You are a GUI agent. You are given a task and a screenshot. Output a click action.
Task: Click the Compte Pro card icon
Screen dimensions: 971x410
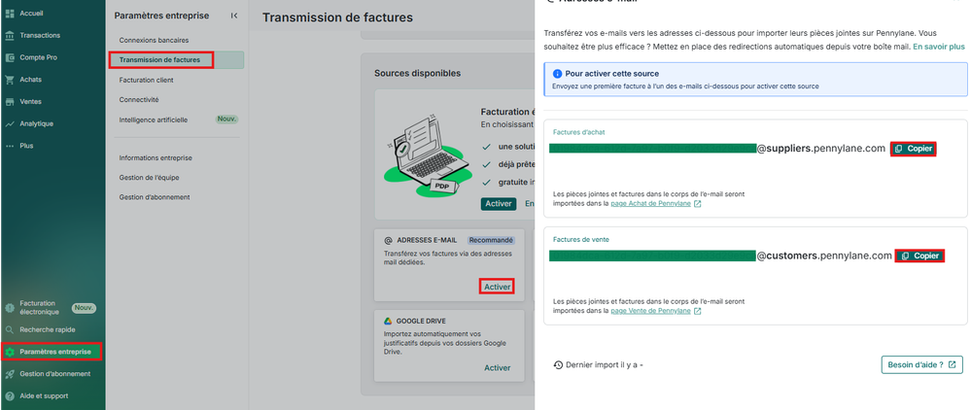coord(10,57)
